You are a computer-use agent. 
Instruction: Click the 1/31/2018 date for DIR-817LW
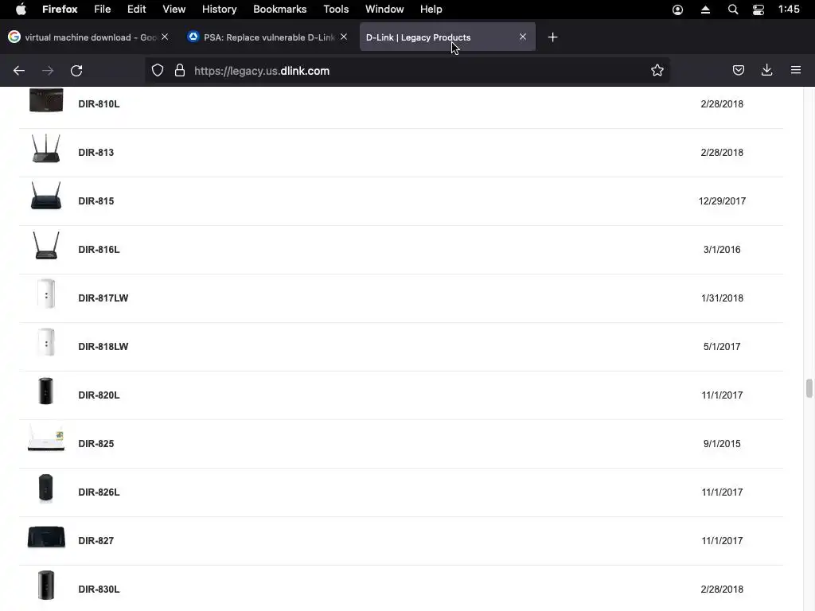pyautogui.click(x=722, y=298)
